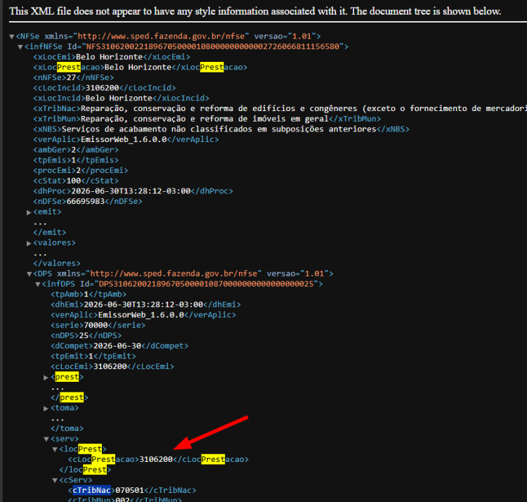The height and width of the screenshot is (502, 527).
Task: Collapse the DPS element
Action: 30,274
